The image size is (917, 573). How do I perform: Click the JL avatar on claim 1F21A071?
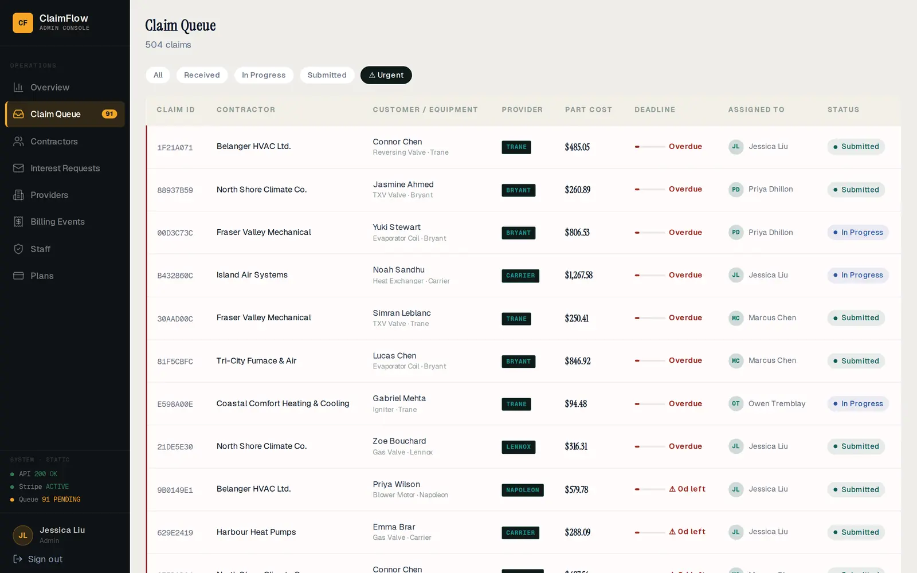(x=736, y=147)
